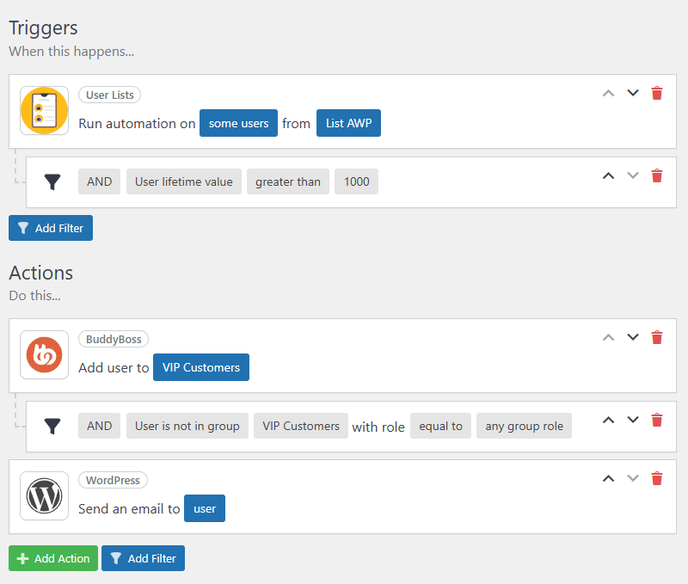
Task: Move the User Lists trigger down
Action: pyautogui.click(x=633, y=93)
